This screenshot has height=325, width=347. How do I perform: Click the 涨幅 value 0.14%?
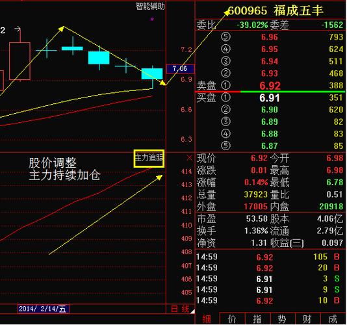pos(256,182)
